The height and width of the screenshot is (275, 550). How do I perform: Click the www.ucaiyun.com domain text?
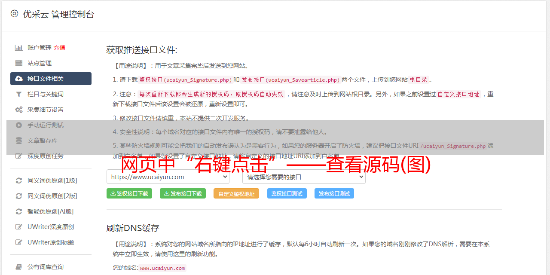coord(162,268)
